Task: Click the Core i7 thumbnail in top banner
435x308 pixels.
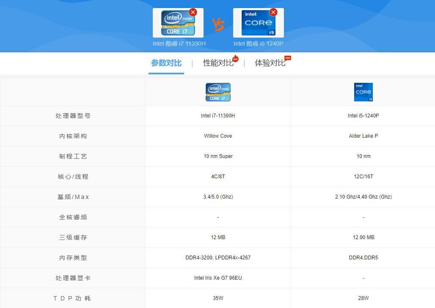Action: [178, 24]
